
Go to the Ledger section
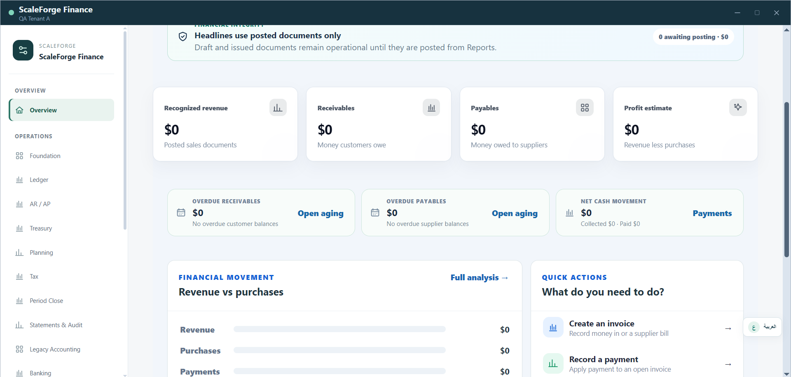(x=61, y=180)
